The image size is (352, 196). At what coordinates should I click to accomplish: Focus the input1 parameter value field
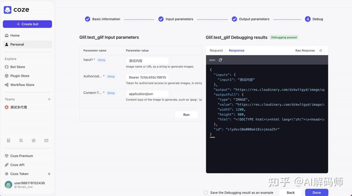click(147, 61)
